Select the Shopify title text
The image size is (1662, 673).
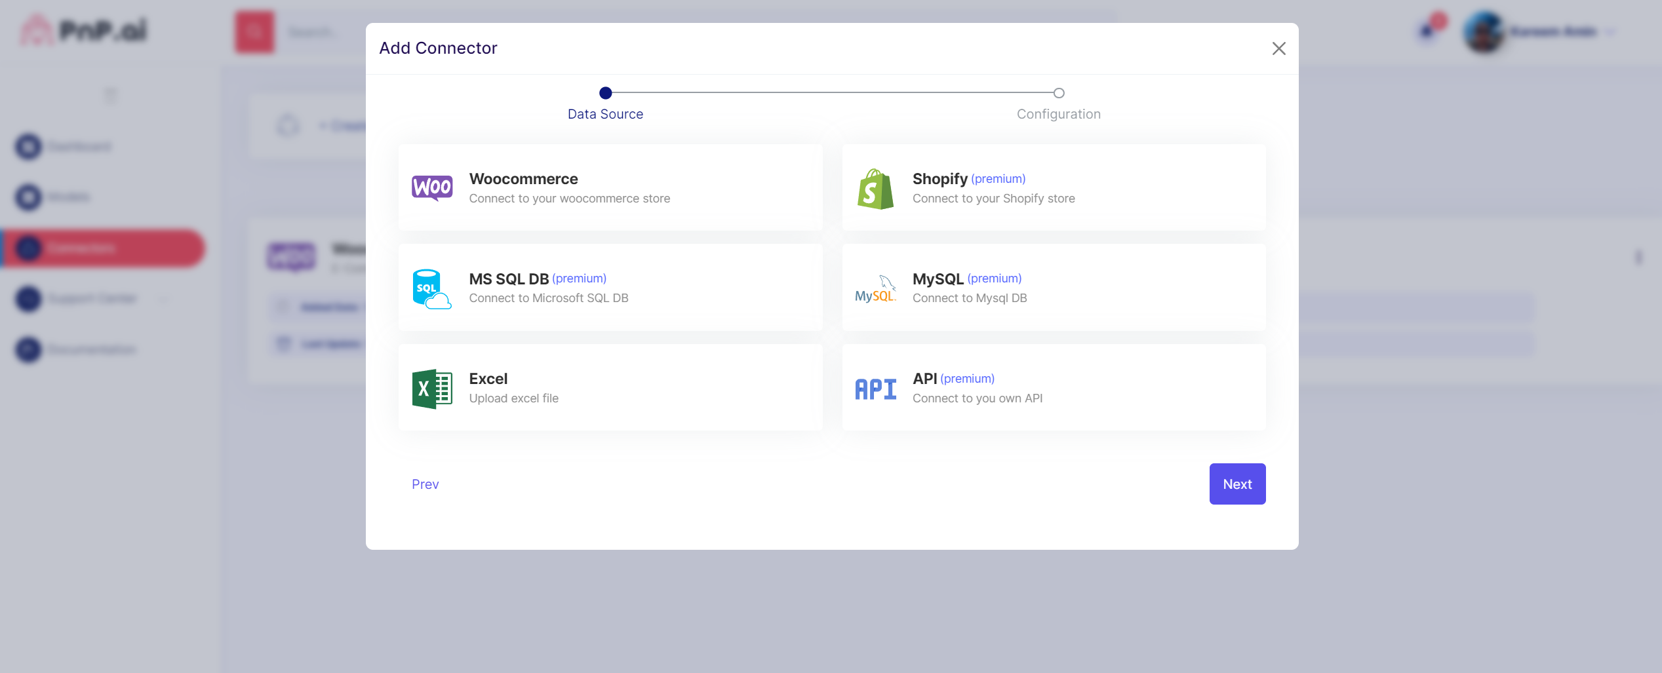click(940, 179)
